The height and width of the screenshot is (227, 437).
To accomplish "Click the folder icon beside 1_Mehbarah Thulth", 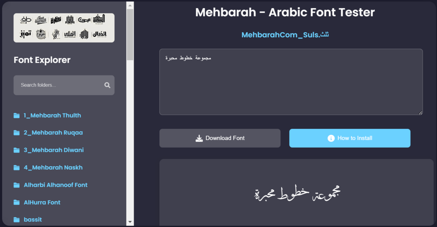I will [x=17, y=115].
